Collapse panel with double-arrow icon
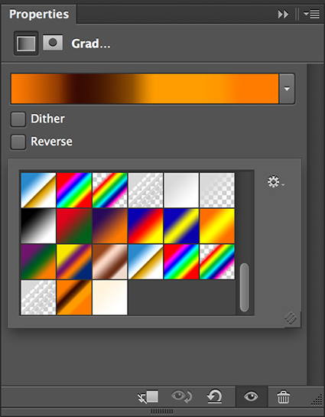The width and height of the screenshot is (325, 417). tap(283, 14)
